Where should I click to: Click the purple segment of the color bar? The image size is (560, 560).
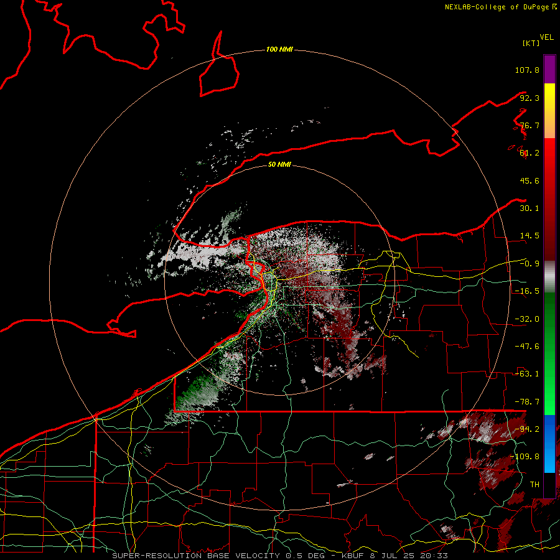click(549, 69)
